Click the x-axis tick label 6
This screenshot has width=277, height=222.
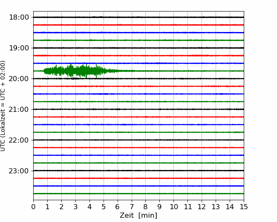(x=118, y=207)
